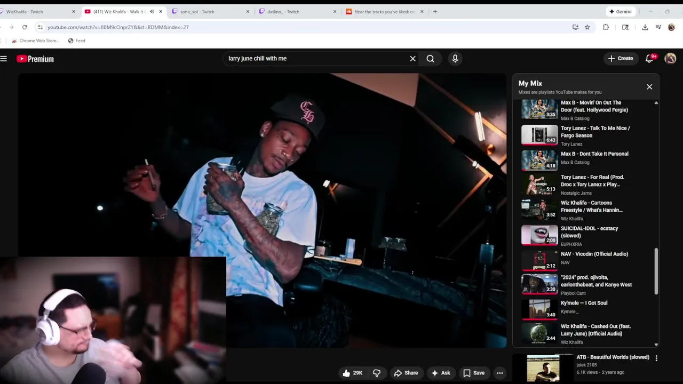The width and height of the screenshot is (683, 384).
Task: Click the address bar URL
Action: [118, 27]
